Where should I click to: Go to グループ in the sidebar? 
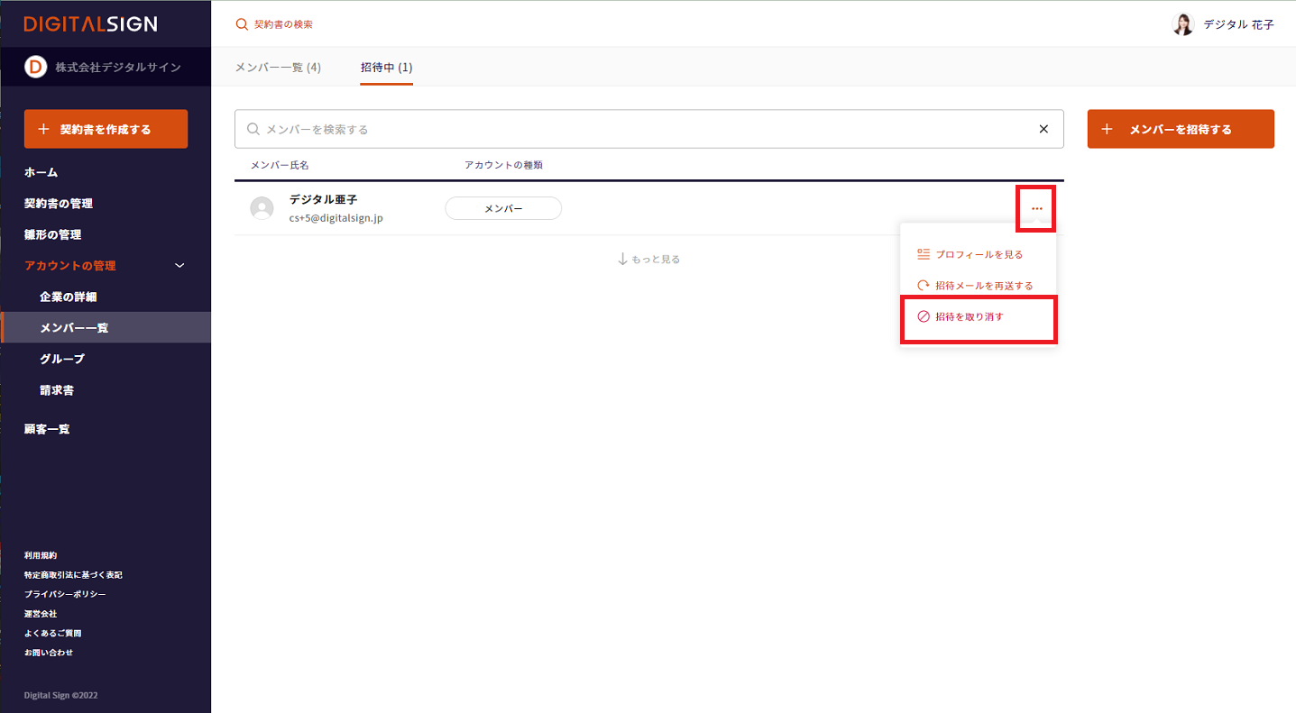click(x=62, y=359)
